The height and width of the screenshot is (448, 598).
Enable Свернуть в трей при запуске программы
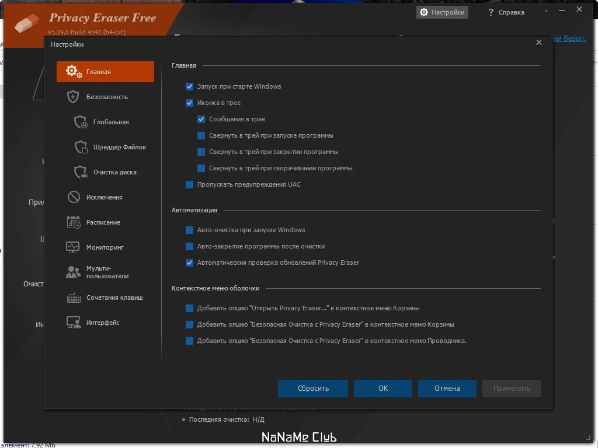click(x=201, y=135)
